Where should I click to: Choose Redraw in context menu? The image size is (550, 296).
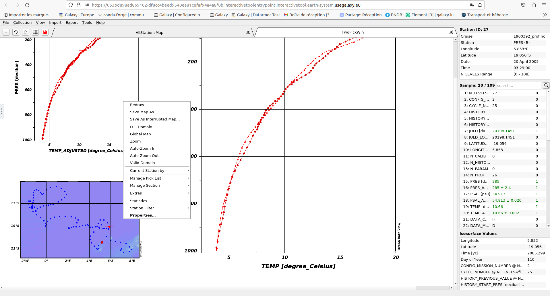click(157, 105)
